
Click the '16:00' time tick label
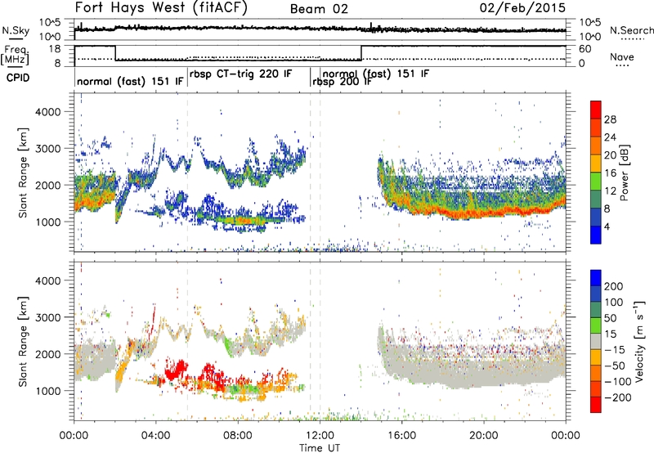(401, 436)
